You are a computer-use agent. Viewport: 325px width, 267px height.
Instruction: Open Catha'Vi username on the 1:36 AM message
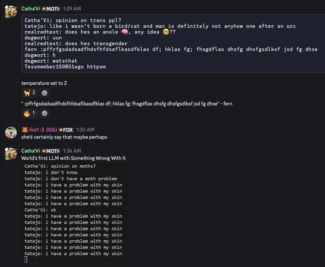(30, 151)
